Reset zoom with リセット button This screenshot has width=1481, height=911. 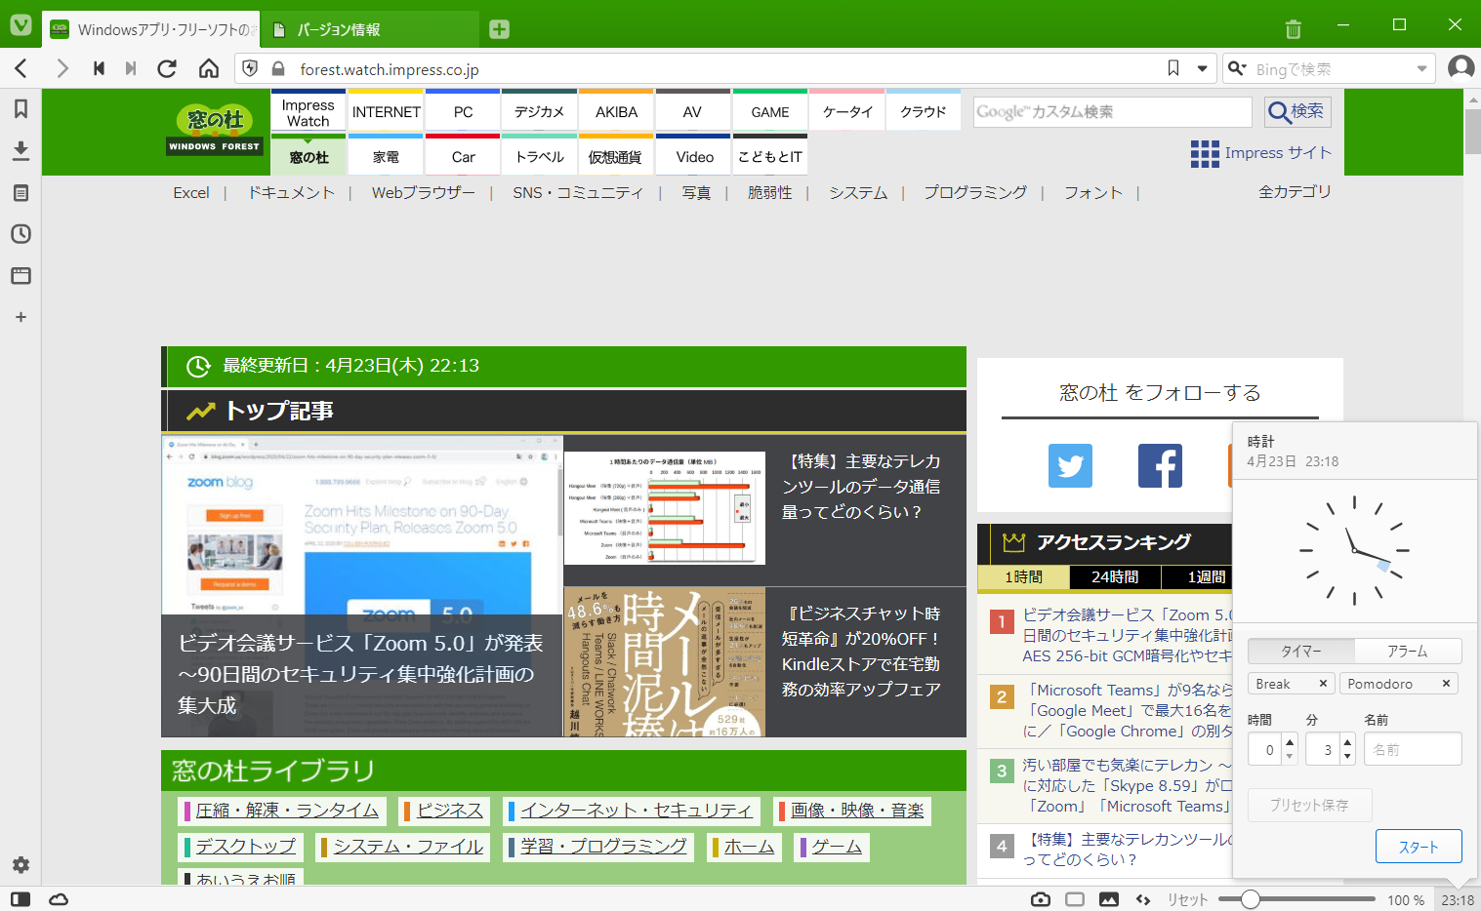(1187, 899)
